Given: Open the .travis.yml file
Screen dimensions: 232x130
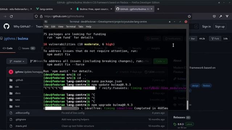Looking at the screenshot, I should (x=21, y=126).
